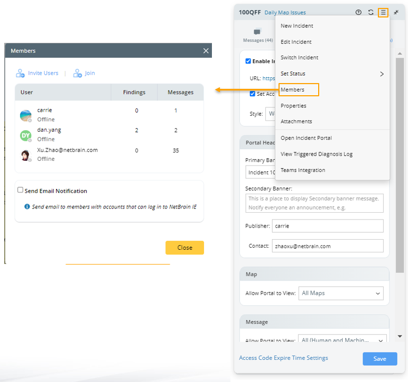Screen dimensions: 408x382
Task: Click the 100QFF incident ID
Action: tap(250, 13)
